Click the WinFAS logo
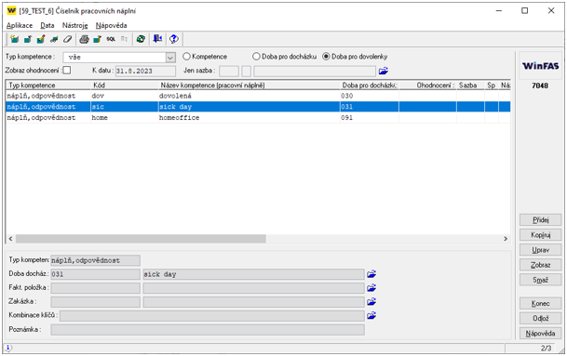This screenshot has height=356, width=567. pos(540,66)
